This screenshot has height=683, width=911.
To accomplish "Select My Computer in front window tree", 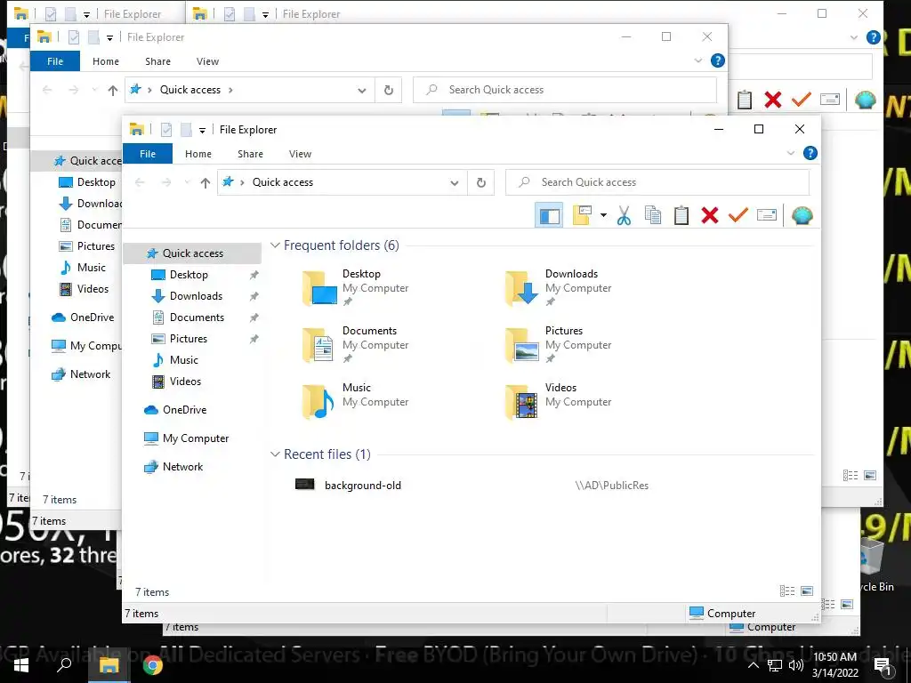I will click(196, 438).
